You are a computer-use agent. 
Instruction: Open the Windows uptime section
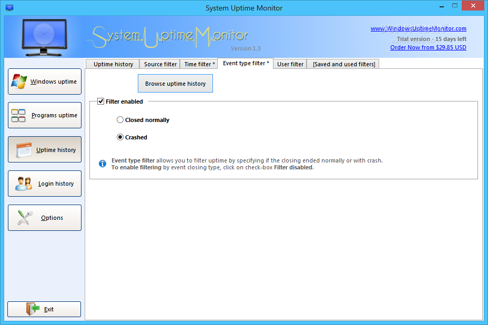coord(45,82)
